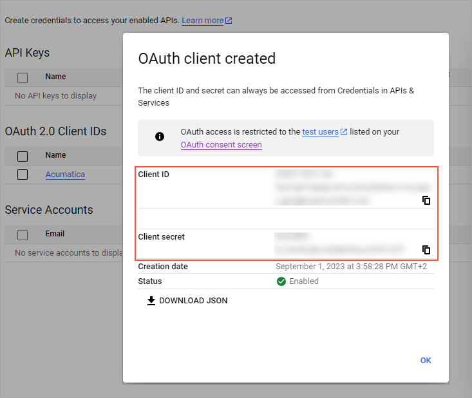472x398 pixels.
Task: Tick the API Keys select-all checkbox
Action: pyautogui.click(x=23, y=77)
